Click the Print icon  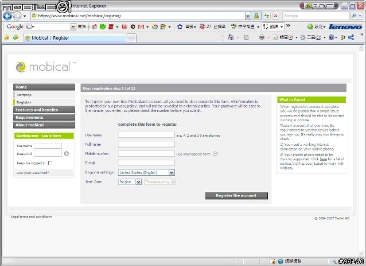point(262,38)
